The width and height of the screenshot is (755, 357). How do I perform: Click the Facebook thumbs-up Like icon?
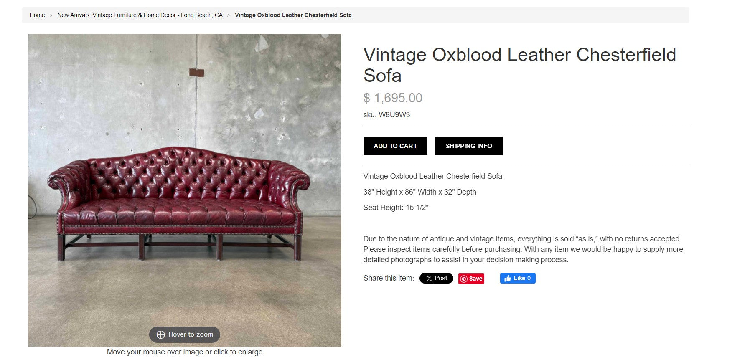point(508,279)
